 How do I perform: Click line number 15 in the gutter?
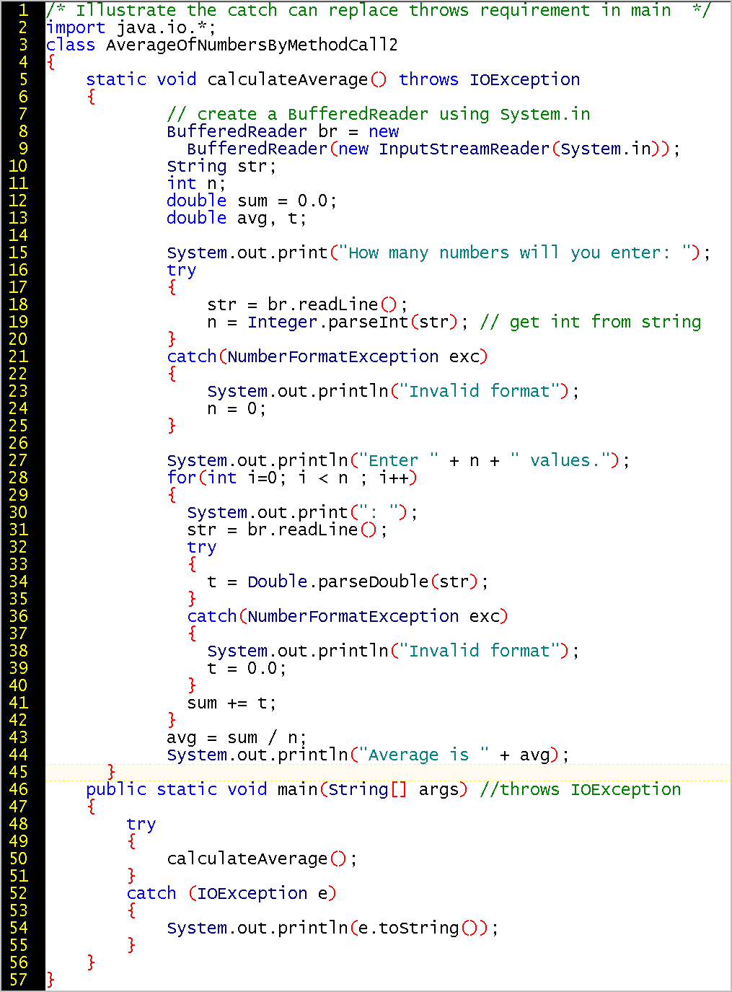19,253
